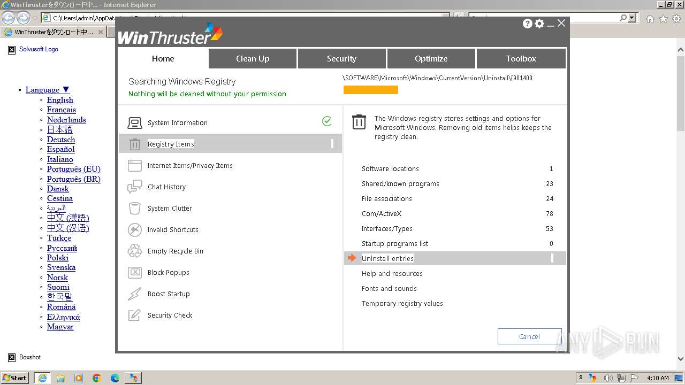Click the Empty Recycle Bin recycle icon

click(x=135, y=251)
